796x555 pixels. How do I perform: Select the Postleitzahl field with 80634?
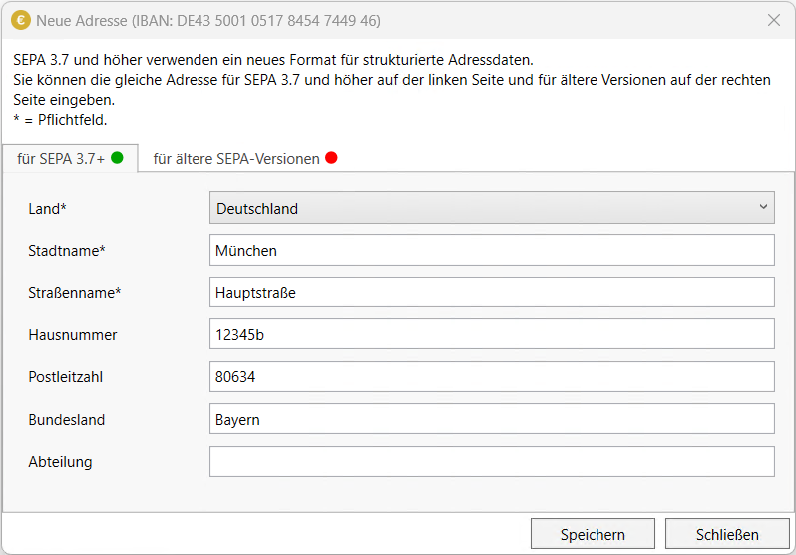(492, 376)
